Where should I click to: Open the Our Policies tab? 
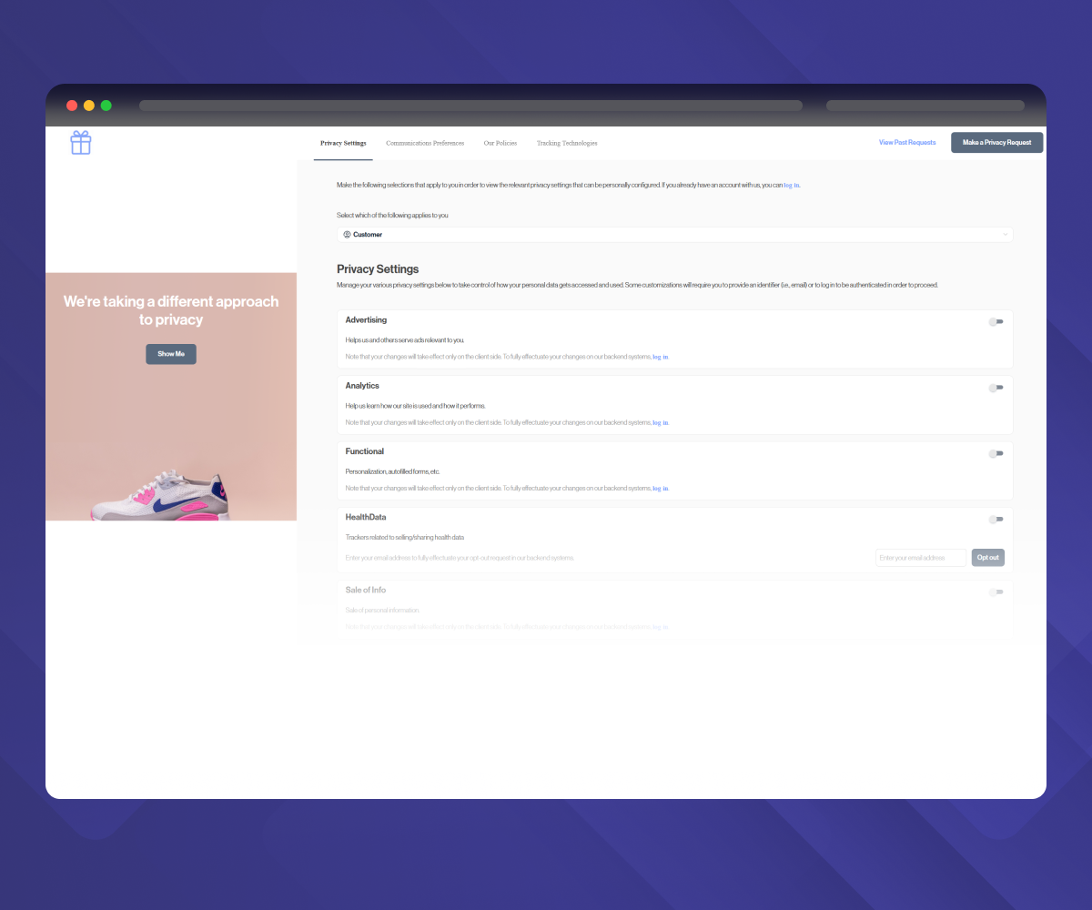click(x=500, y=143)
